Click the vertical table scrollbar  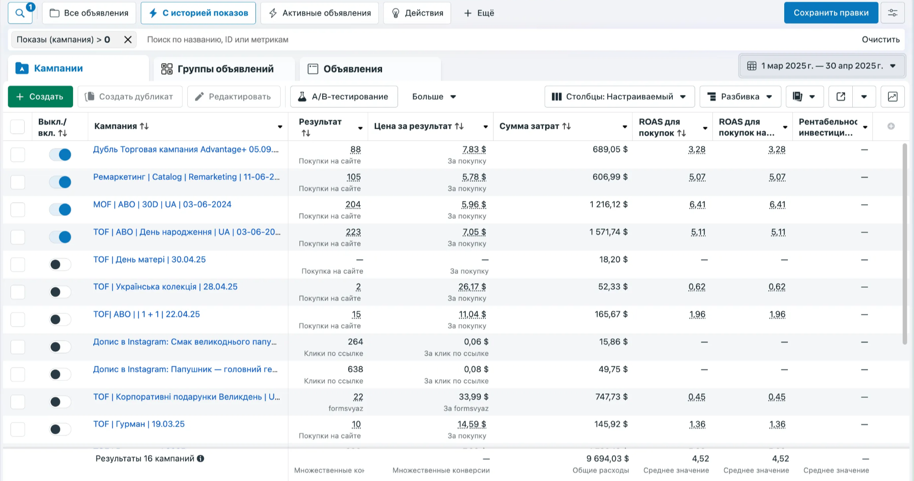point(904,244)
